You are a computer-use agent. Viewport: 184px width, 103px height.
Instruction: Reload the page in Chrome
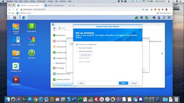(17, 9)
